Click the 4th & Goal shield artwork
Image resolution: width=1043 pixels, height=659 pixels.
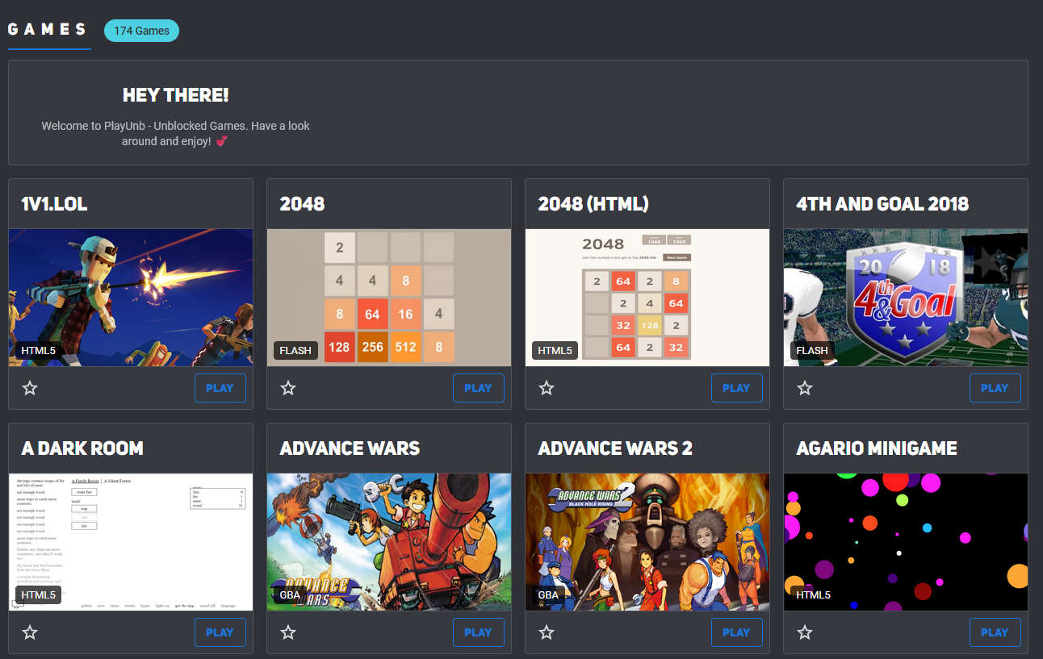[906, 298]
